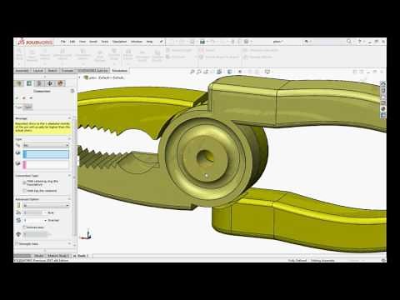Switch to the Model bottom tab

[x=38, y=256]
